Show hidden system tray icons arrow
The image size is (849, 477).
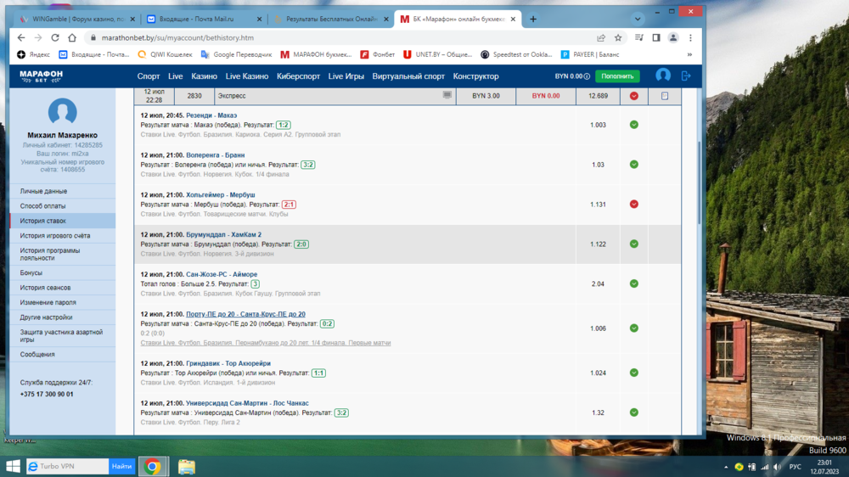(x=724, y=467)
